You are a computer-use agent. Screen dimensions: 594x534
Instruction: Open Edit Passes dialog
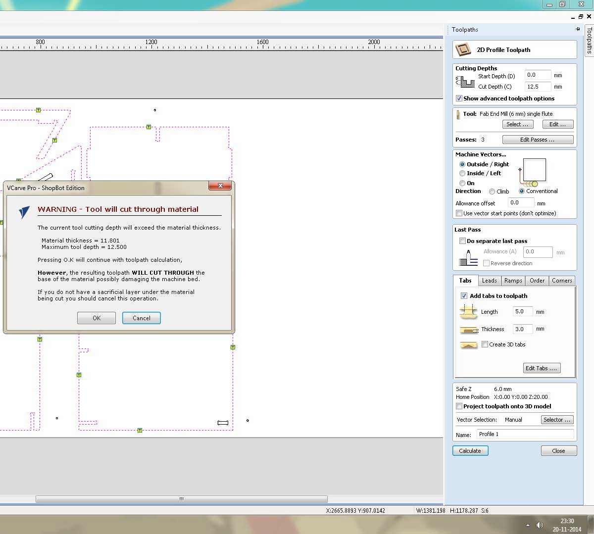tap(538, 140)
